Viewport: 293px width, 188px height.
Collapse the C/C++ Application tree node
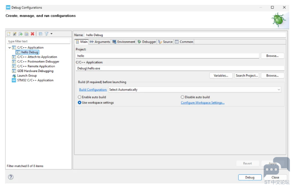coord(10,48)
